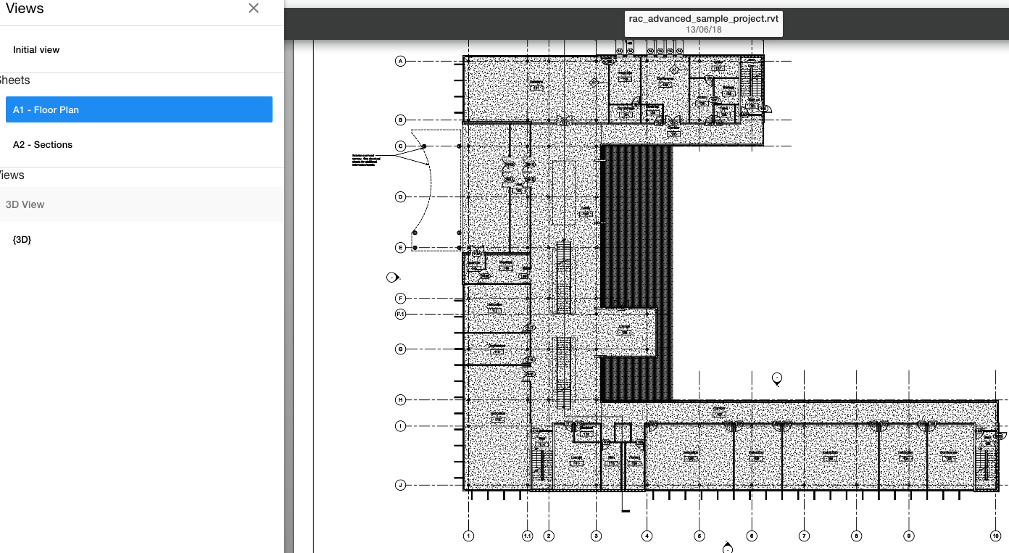Viewport: 1009px width, 553px height.
Task: Click grid bubble 10 at bottom right
Action: 995,536
